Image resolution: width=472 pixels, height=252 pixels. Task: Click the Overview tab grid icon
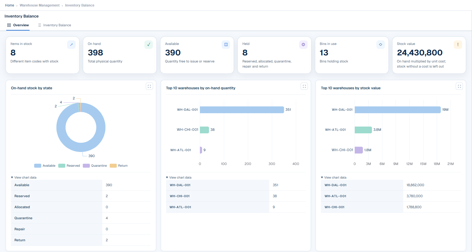coord(9,25)
